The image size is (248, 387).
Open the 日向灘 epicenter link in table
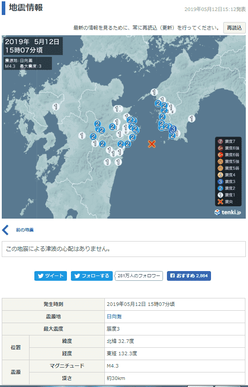point(114,316)
